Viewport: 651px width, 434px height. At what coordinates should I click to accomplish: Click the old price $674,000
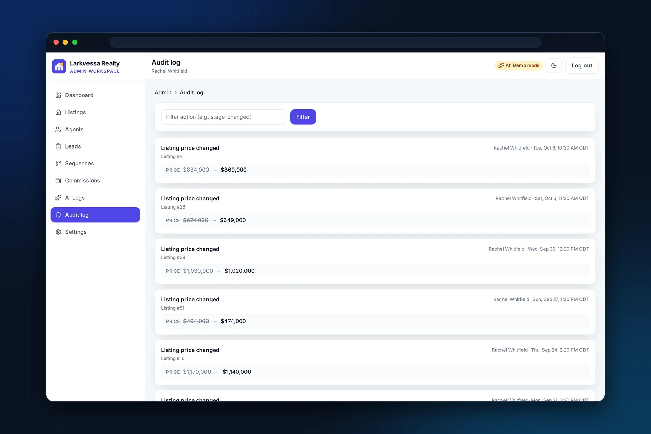(x=196, y=220)
